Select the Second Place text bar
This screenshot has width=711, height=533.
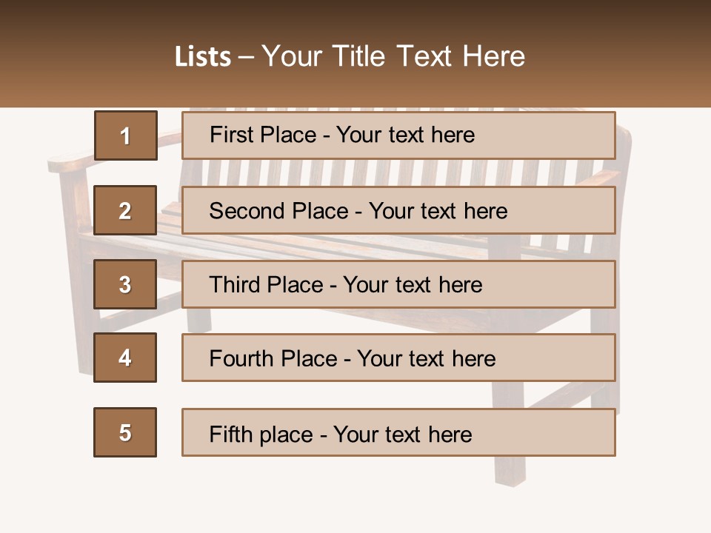click(398, 210)
